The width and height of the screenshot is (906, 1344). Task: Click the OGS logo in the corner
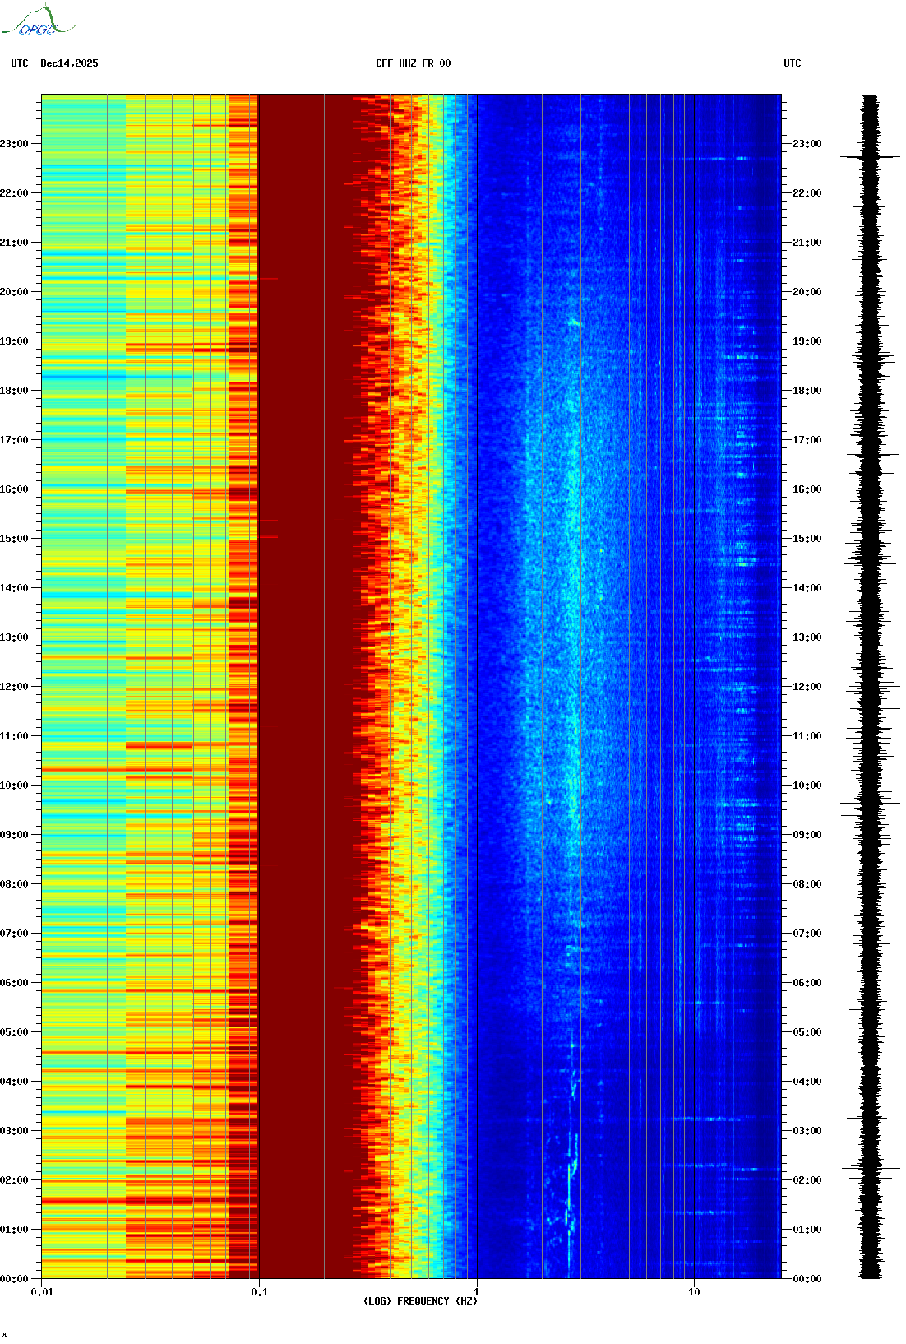point(37,21)
